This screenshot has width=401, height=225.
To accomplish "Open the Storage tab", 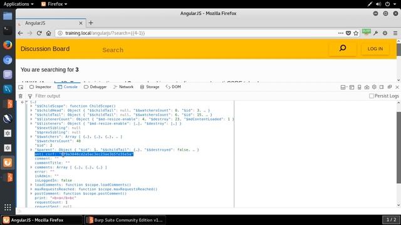I will click(150, 87).
